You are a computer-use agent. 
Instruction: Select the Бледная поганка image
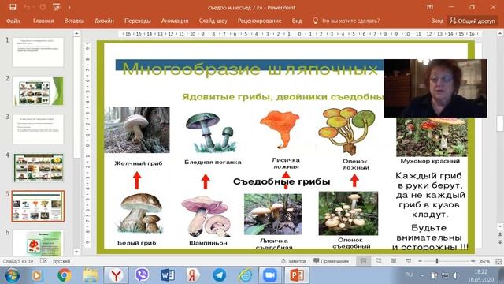pos(211,133)
